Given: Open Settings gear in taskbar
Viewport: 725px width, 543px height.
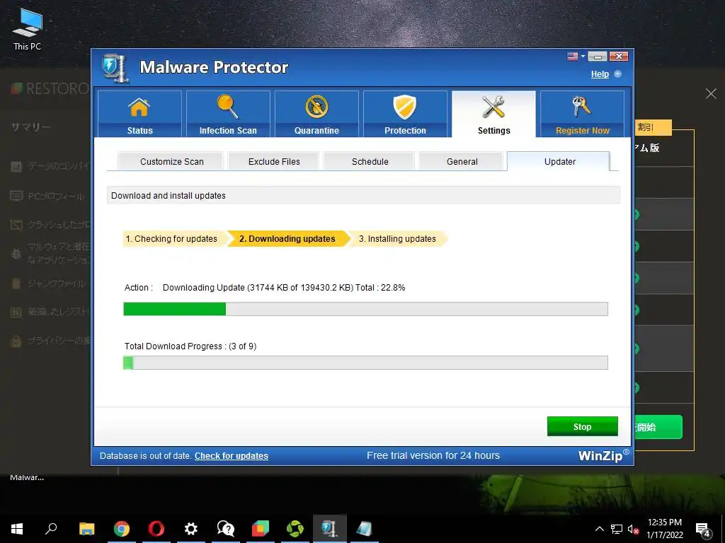Looking at the screenshot, I should pyautogui.click(x=191, y=529).
